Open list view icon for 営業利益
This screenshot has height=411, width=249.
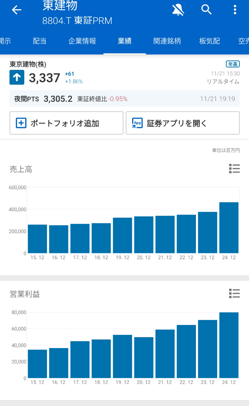click(x=234, y=294)
